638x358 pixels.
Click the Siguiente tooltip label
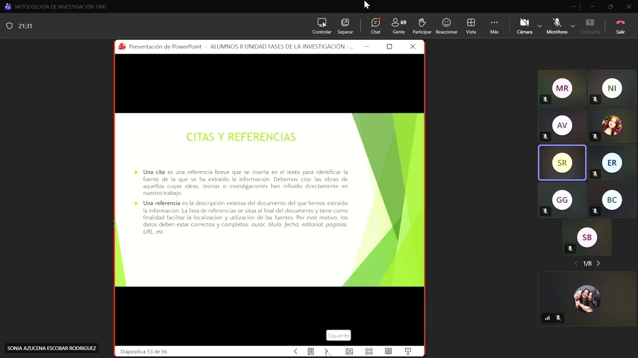point(338,336)
